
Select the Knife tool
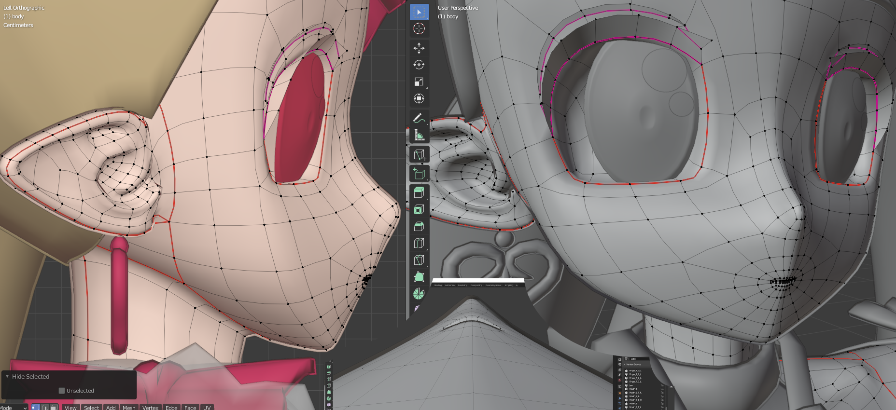pyautogui.click(x=419, y=260)
